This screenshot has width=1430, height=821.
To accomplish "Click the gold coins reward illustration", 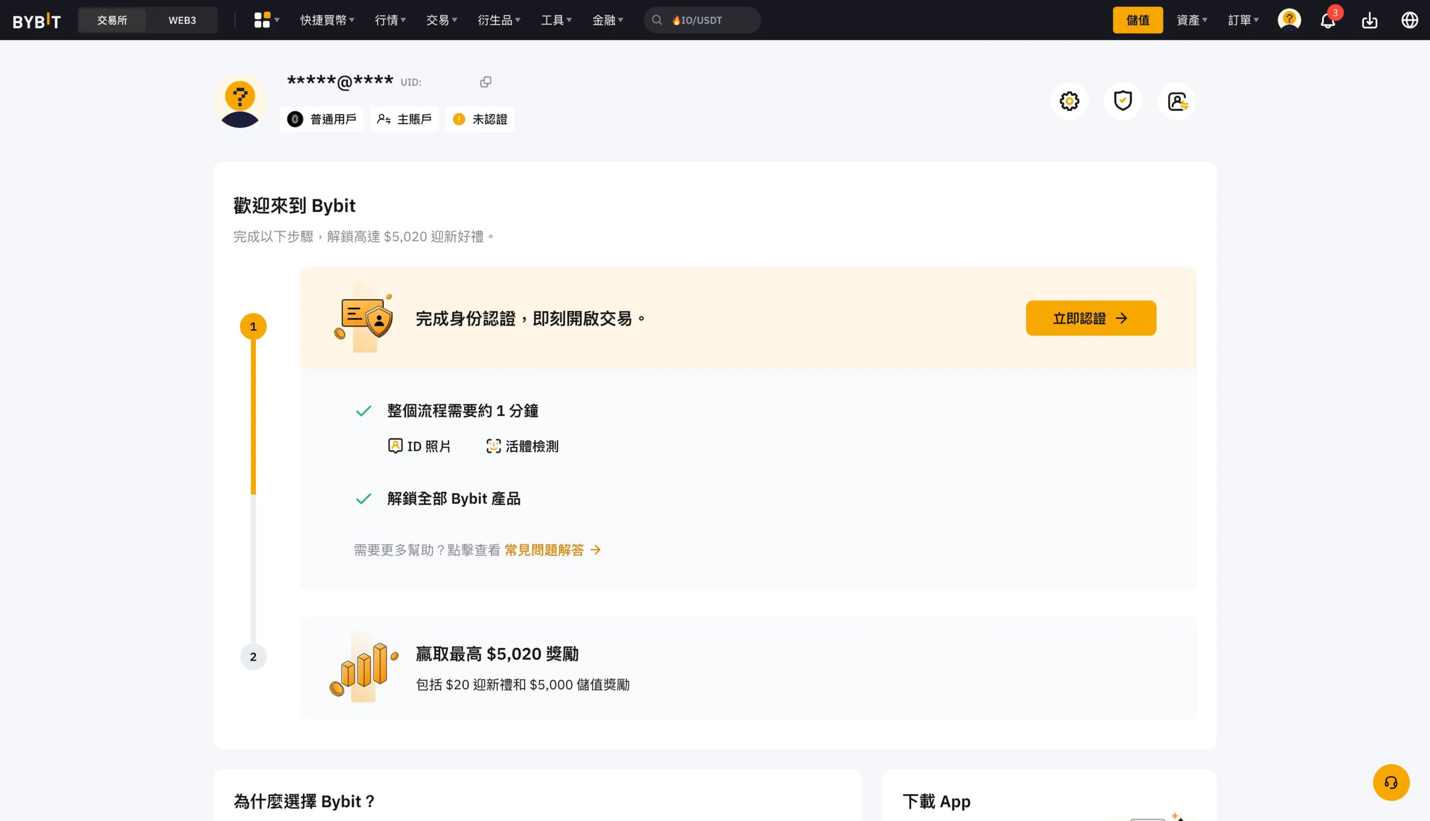I will (364, 667).
